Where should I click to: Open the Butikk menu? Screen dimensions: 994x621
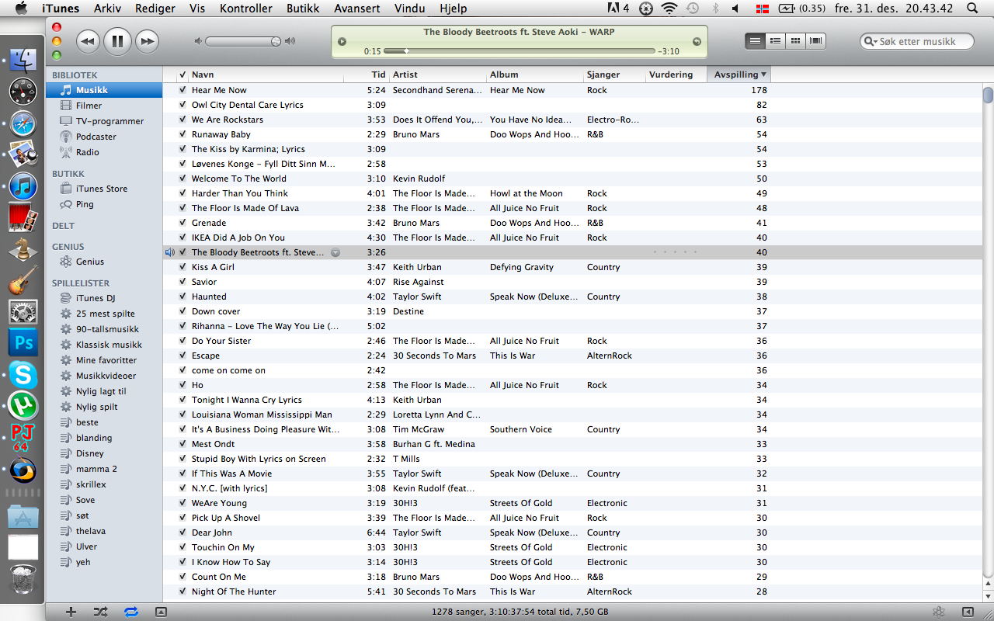tap(303, 9)
